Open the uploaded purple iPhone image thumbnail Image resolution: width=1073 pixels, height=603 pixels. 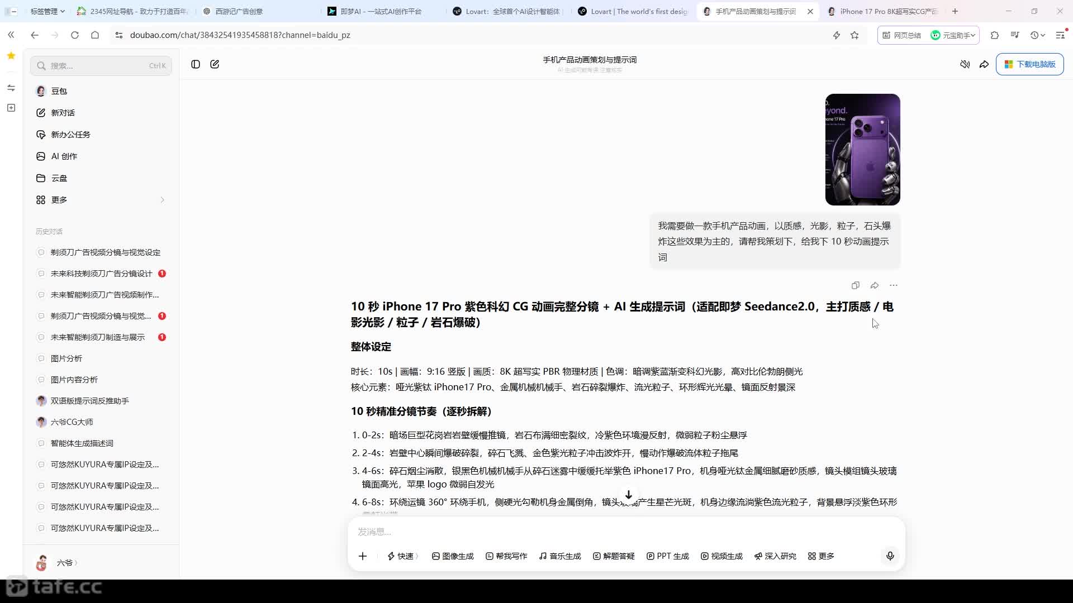(x=862, y=150)
